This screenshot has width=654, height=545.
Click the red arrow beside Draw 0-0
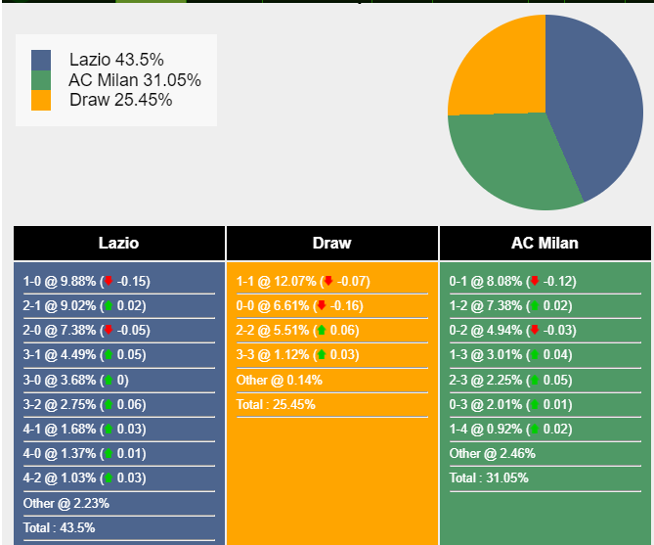[321, 306]
